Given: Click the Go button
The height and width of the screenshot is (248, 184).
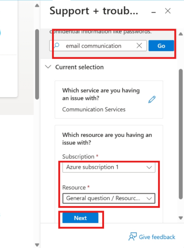Looking at the screenshot, I should (161, 46).
